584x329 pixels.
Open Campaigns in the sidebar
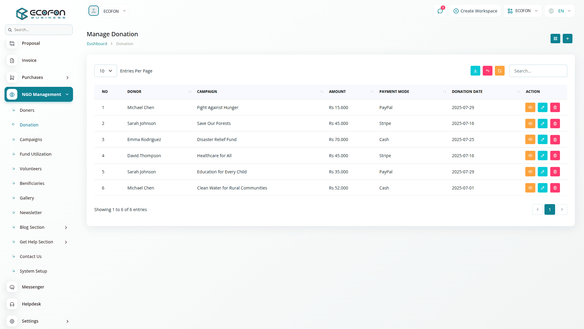(31, 140)
